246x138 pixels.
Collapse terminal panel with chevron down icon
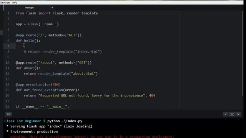click(x=226, y=114)
